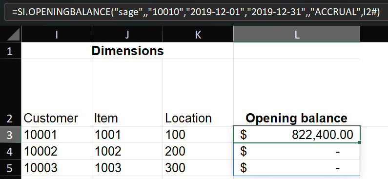
Task: Select column L header
Action: 297,34
